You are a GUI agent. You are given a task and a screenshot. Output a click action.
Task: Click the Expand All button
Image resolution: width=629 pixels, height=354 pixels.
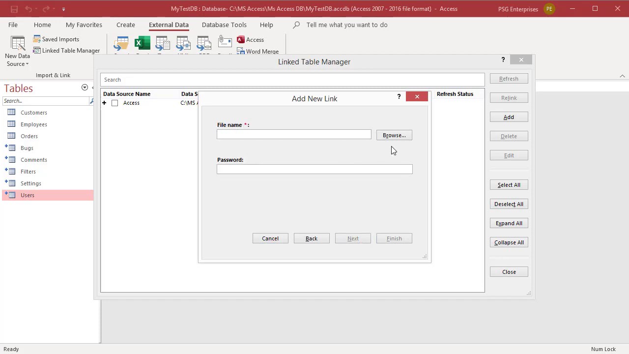coord(509,223)
